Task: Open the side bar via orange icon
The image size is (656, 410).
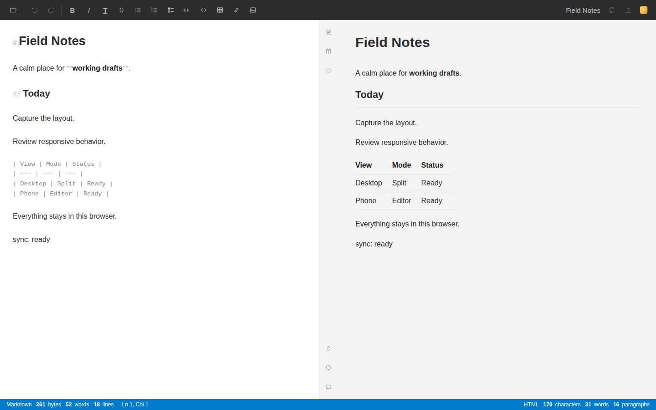Action: (x=644, y=10)
